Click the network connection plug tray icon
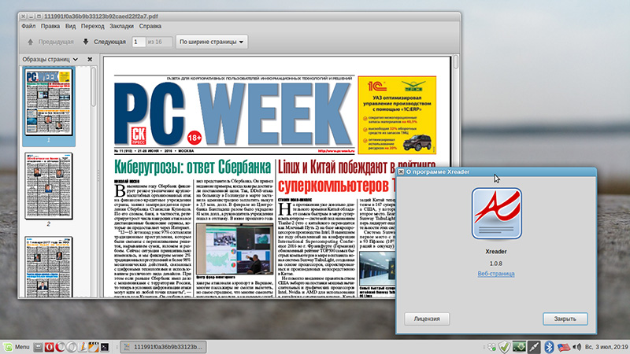Screen dimensions: 630x354 [x=534, y=347]
